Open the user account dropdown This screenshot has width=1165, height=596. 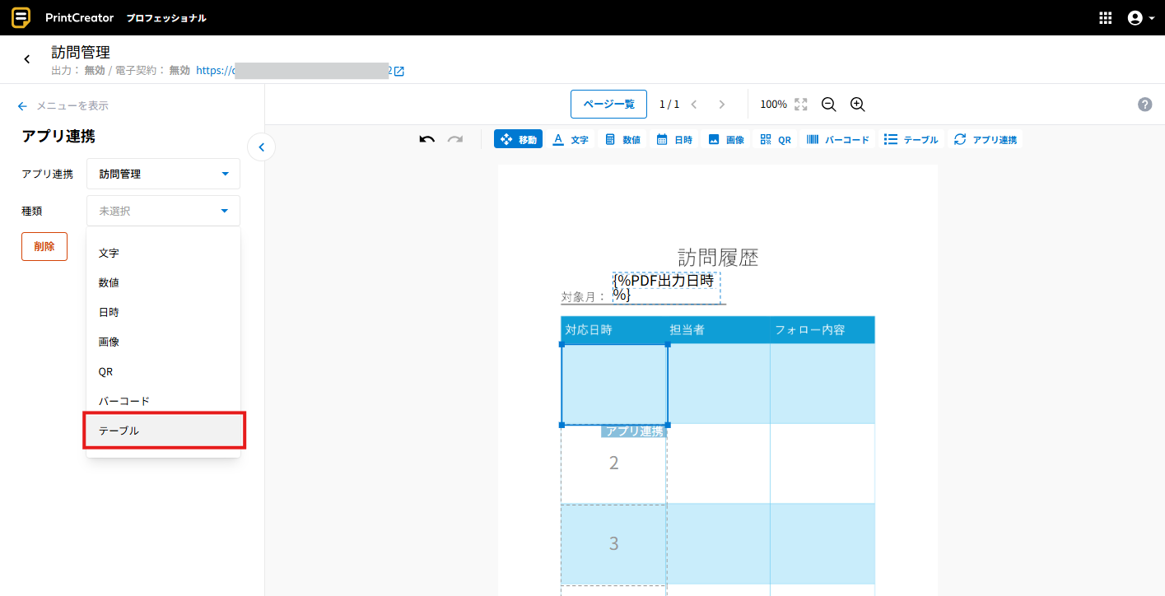pos(1140,18)
